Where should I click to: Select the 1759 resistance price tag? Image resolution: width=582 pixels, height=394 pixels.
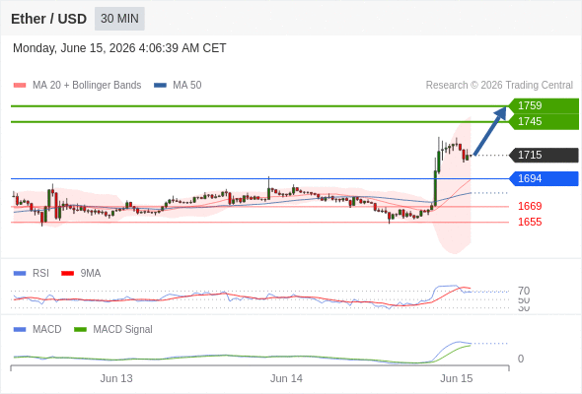[x=544, y=105]
